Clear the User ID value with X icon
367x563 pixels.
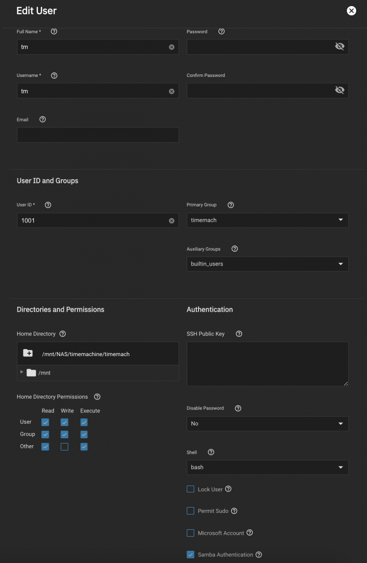171,221
